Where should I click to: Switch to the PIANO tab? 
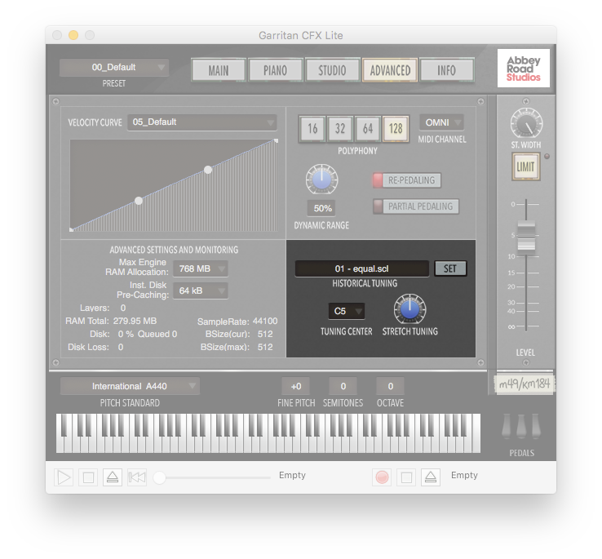pos(275,70)
